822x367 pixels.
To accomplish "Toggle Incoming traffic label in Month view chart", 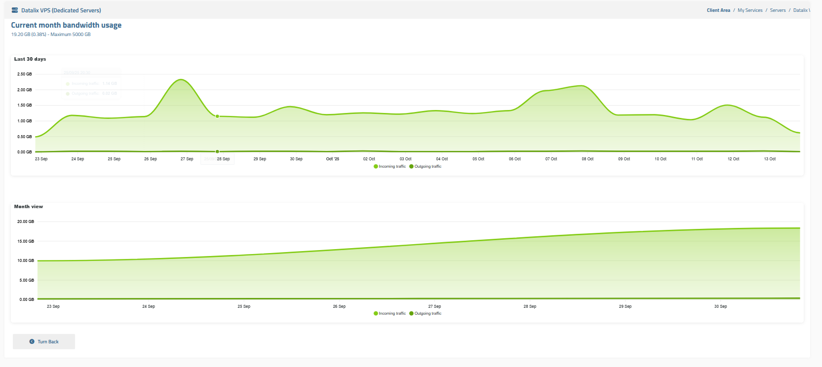I will coord(392,314).
